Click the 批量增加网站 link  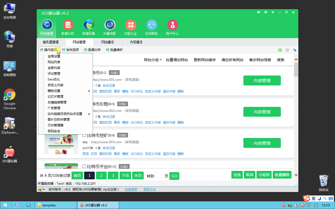177,60
